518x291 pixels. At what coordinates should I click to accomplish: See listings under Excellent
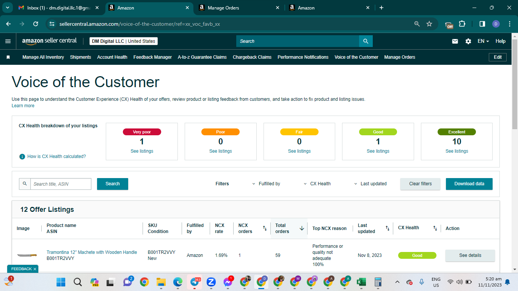coord(457,151)
